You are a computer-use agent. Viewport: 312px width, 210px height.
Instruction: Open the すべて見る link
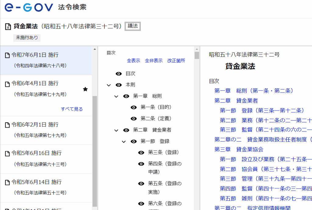[72, 109]
